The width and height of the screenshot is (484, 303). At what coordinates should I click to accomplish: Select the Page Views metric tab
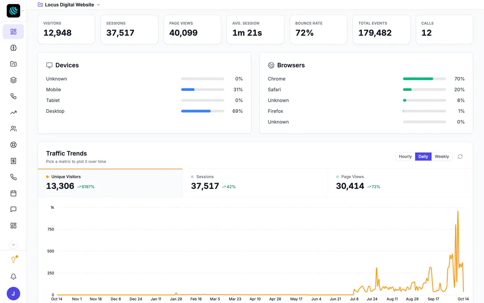(x=400, y=183)
